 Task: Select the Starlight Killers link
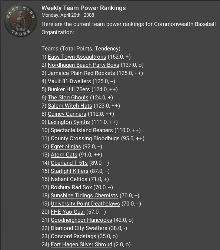click(69, 171)
